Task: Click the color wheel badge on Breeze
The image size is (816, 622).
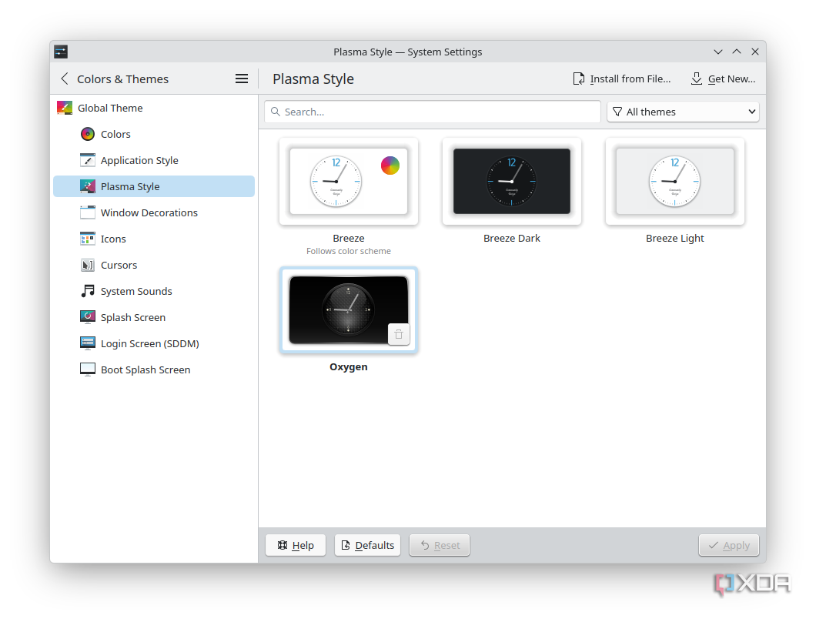Action: point(390,166)
